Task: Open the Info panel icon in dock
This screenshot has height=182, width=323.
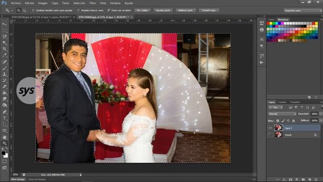Action: pyautogui.click(x=261, y=30)
